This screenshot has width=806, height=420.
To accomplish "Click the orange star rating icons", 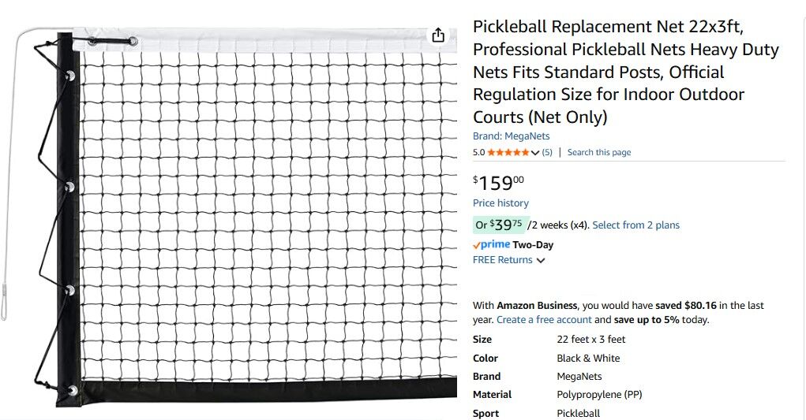I will tap(508, 153).
